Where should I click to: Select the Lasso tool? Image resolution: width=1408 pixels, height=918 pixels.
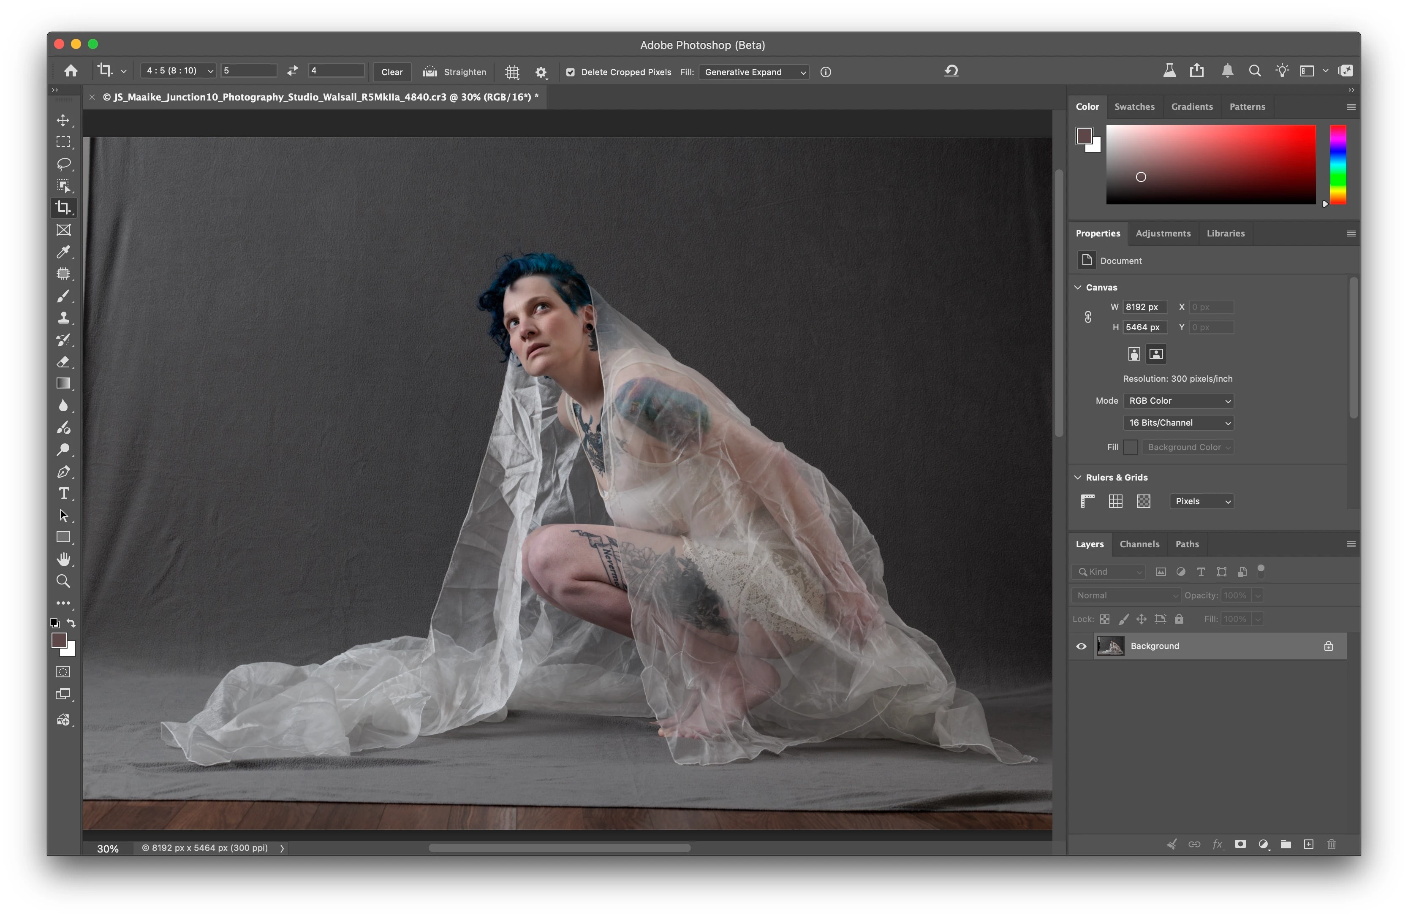click(x=63, y=164)
